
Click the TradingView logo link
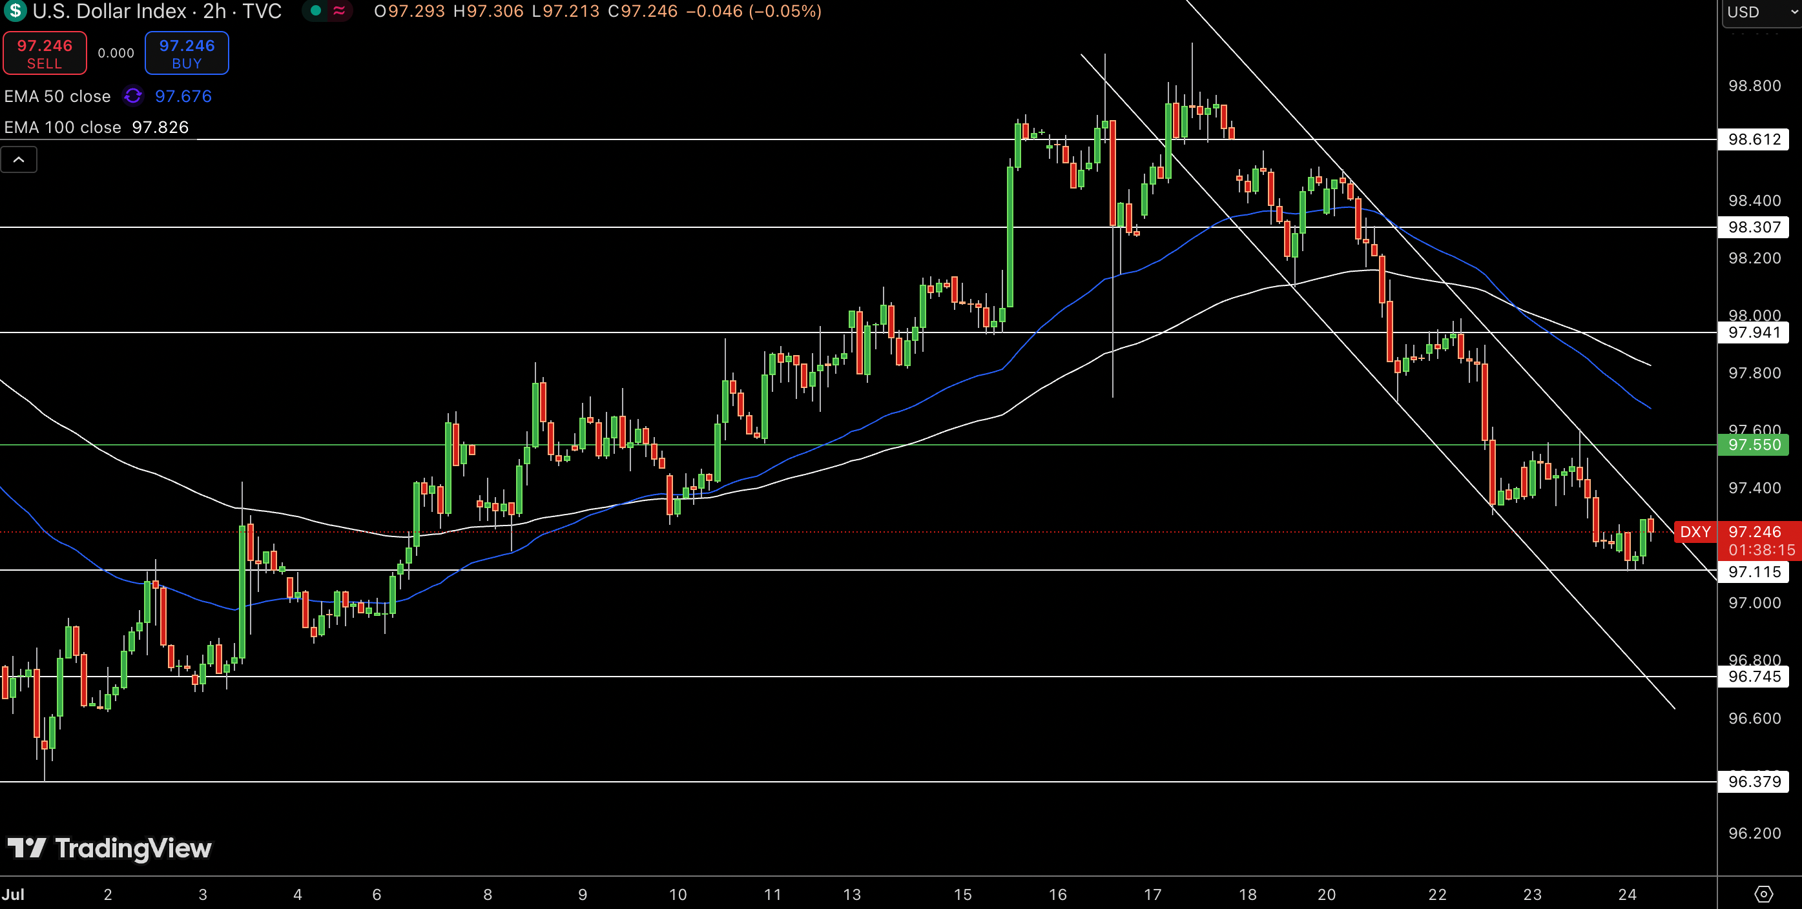pos(109,848)
